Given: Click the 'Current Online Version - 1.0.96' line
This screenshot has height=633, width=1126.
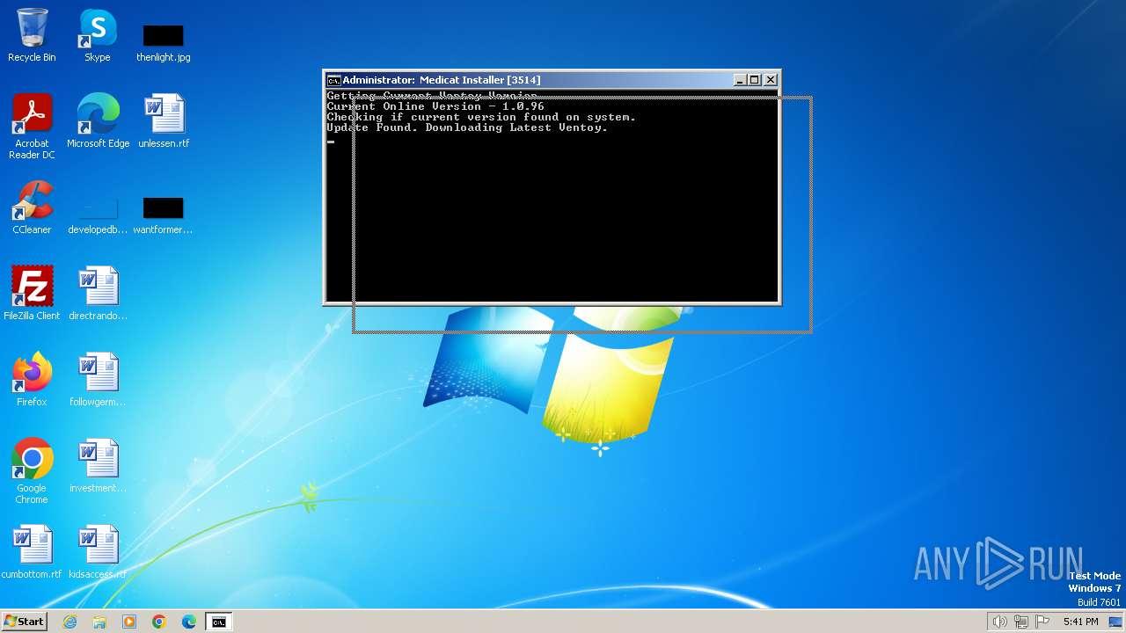Looking at the screenshot, I should coord(435,106).
